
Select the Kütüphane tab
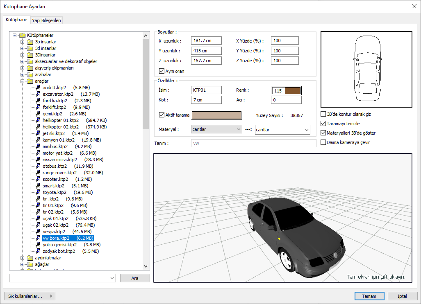pos(16,20)
